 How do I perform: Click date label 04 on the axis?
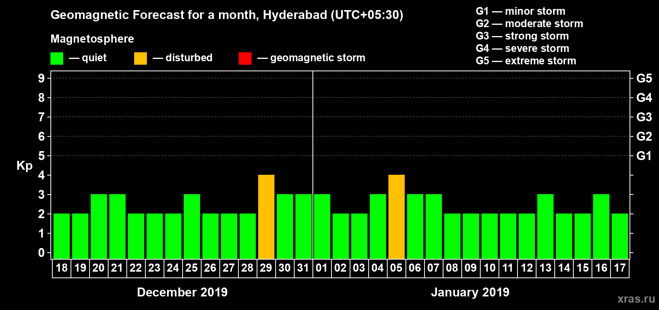click(x=378, y=268)
